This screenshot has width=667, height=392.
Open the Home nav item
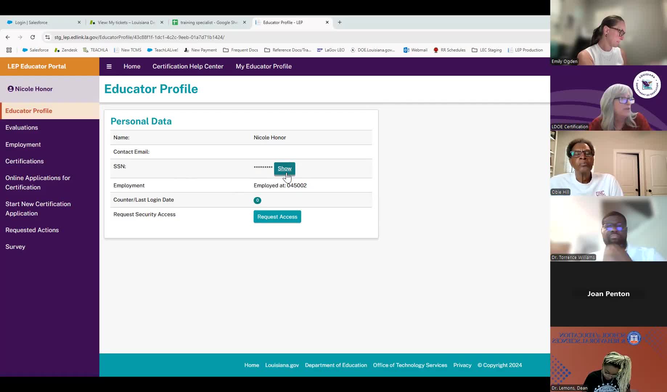(x=132, y=66)
